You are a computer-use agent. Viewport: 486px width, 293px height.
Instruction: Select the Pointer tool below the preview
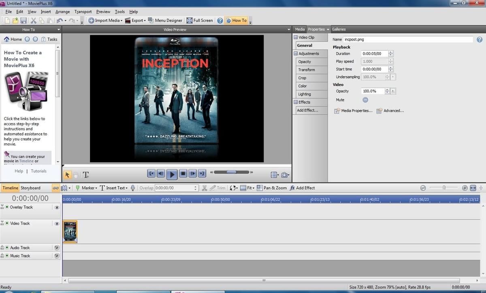click(67, 175)
